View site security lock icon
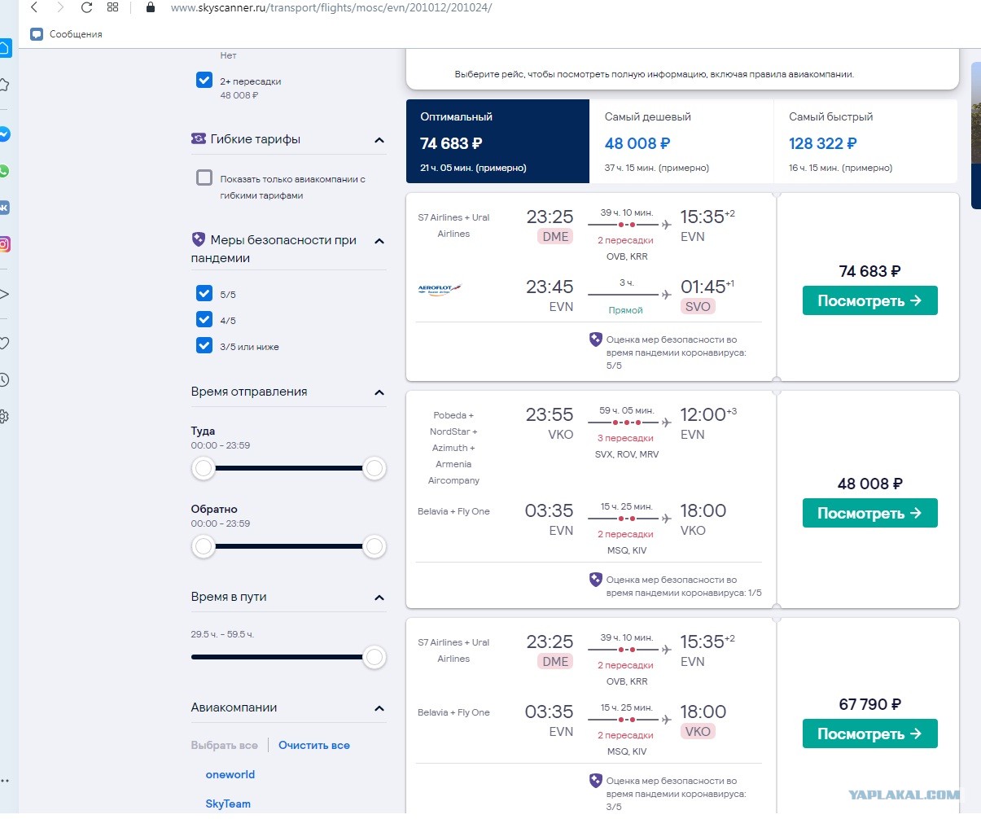The width and height of the screenshot is (981, 819). pos(150,7)
